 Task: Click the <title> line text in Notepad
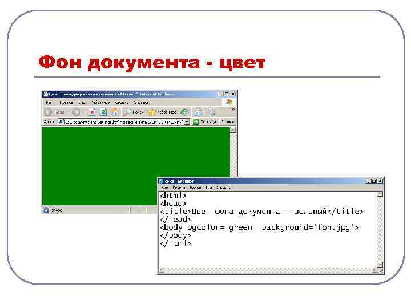tap(261, 211)
